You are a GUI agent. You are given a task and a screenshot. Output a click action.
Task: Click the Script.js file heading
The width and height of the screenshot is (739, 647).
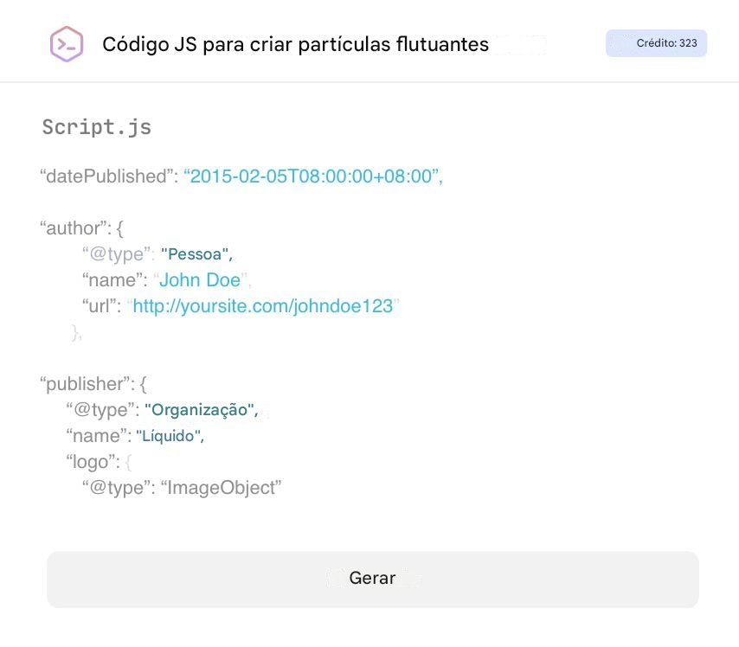pyautogui.click(x=97, y=127)
